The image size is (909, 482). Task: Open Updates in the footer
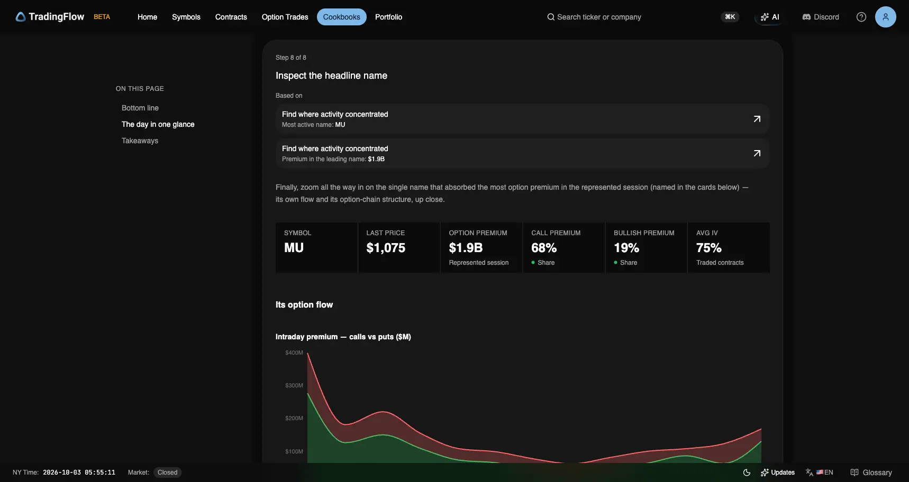pos(778,472)
